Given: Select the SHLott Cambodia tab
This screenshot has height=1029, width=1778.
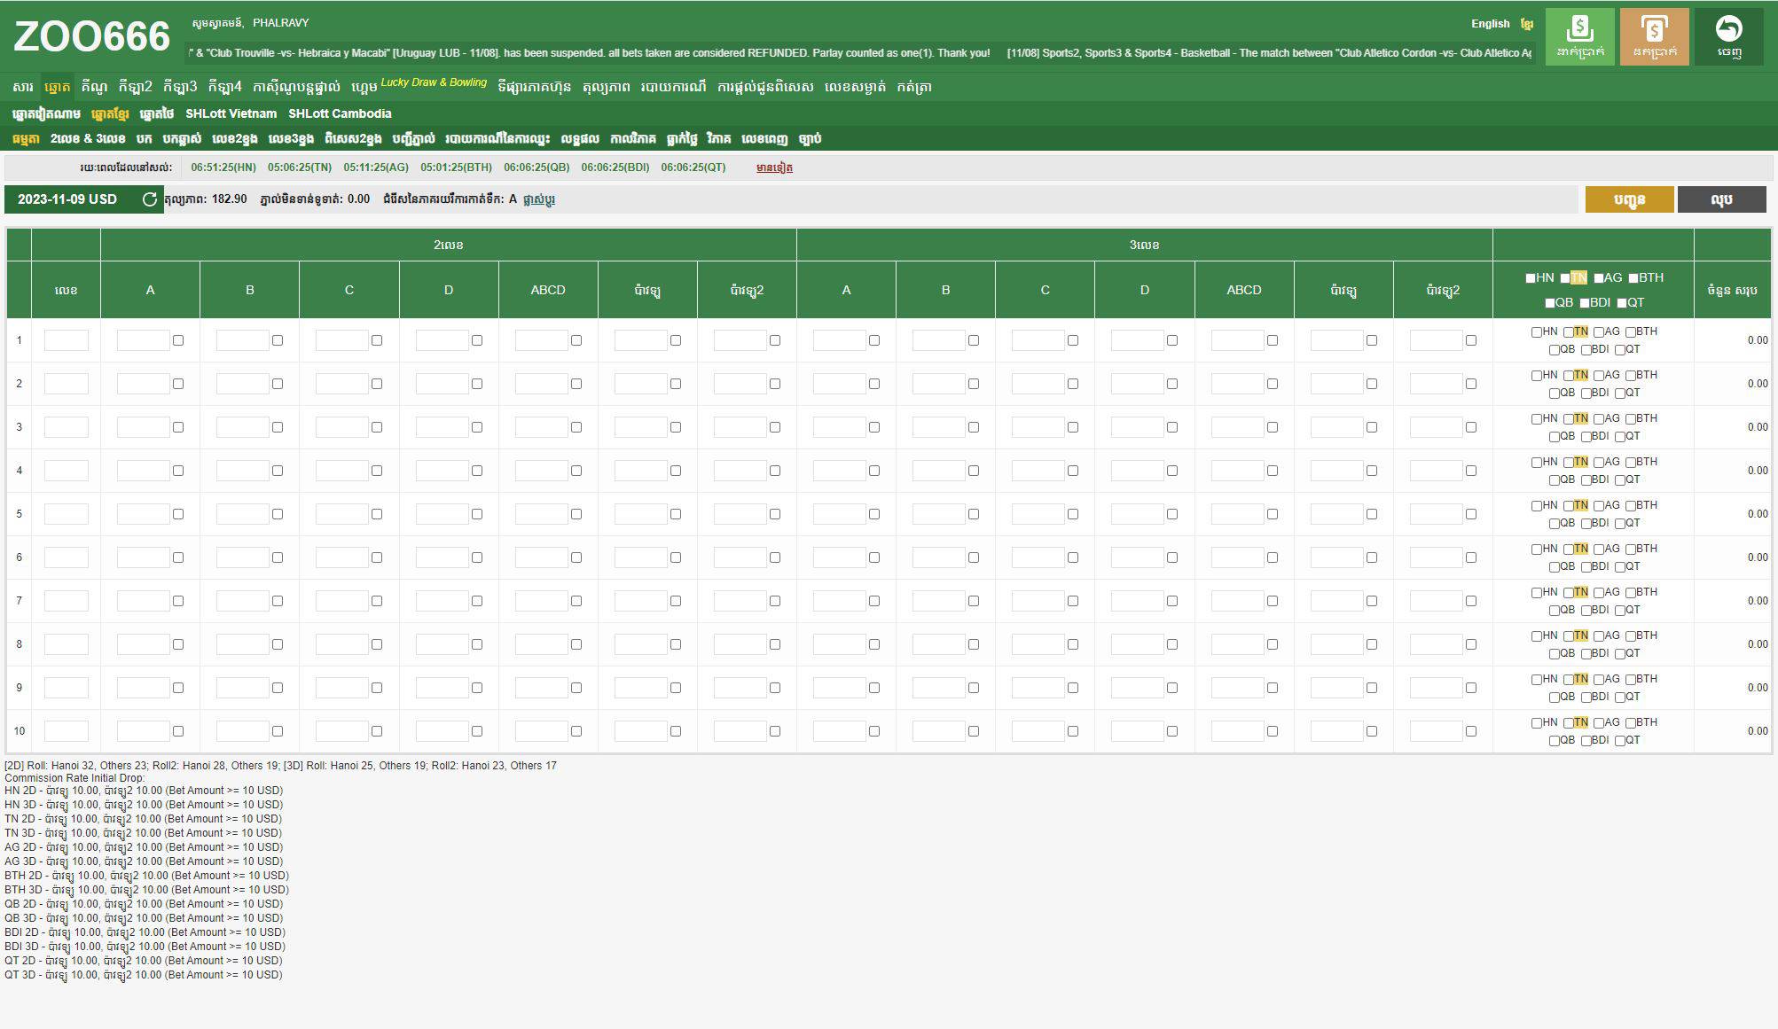Looking at the screenshot, I should (340, 113).
